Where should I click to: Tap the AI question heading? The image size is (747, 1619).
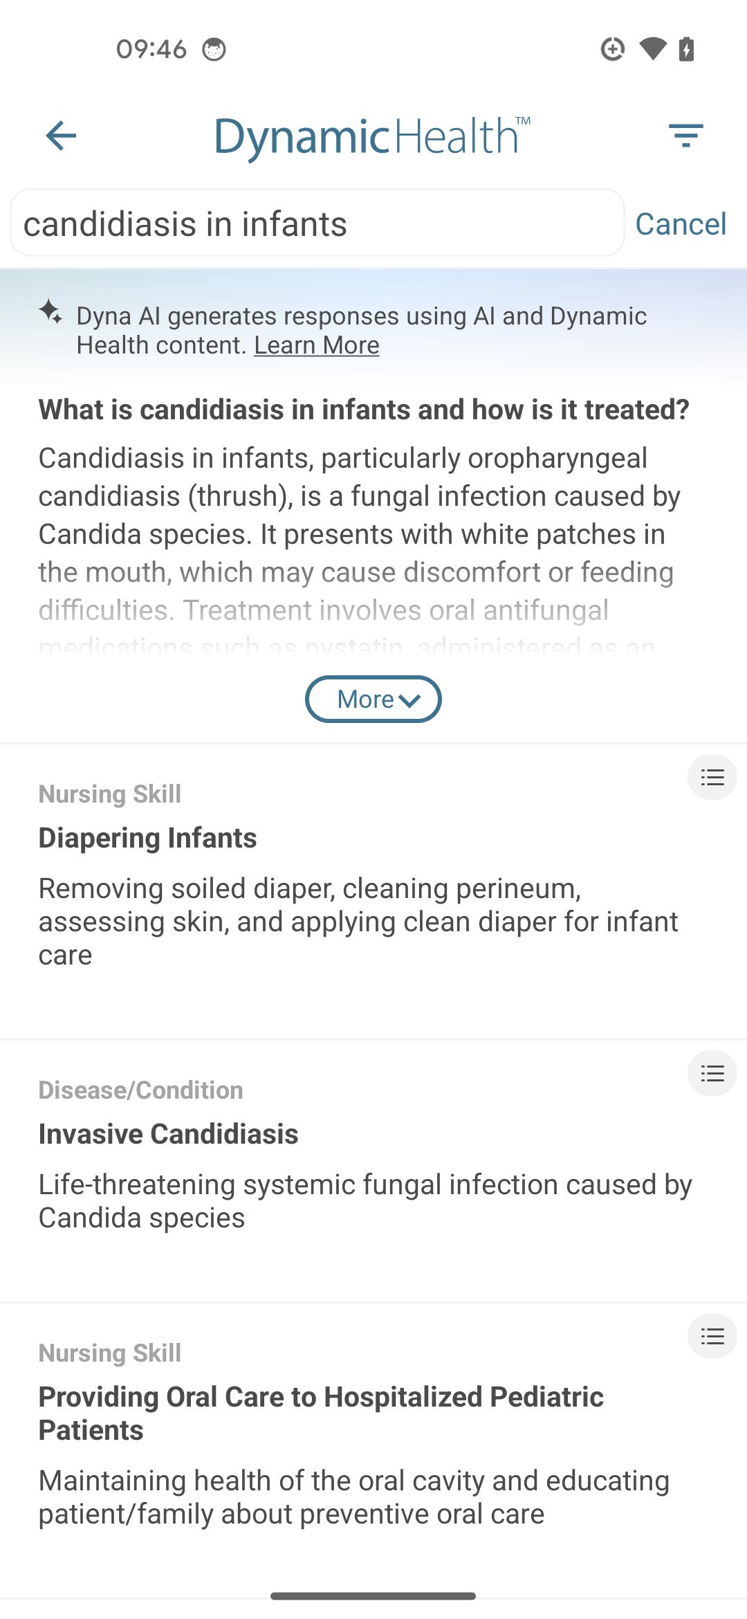coord(364,410)
